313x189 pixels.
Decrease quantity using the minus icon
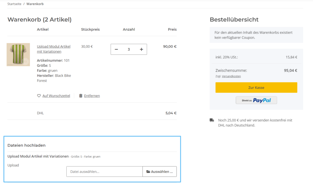point(116,49)
